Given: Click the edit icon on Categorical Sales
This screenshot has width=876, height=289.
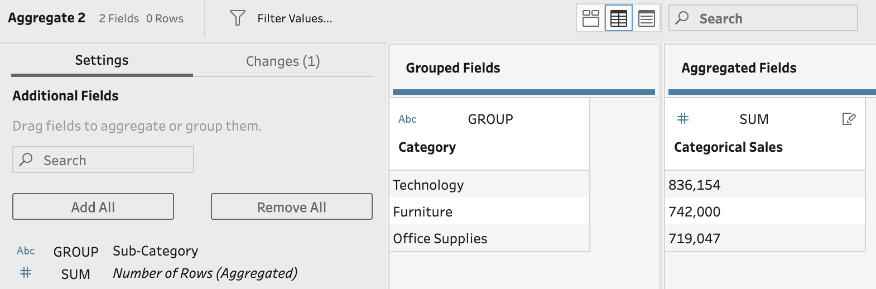Looking at the screenshot, I should tap(849, 119).
